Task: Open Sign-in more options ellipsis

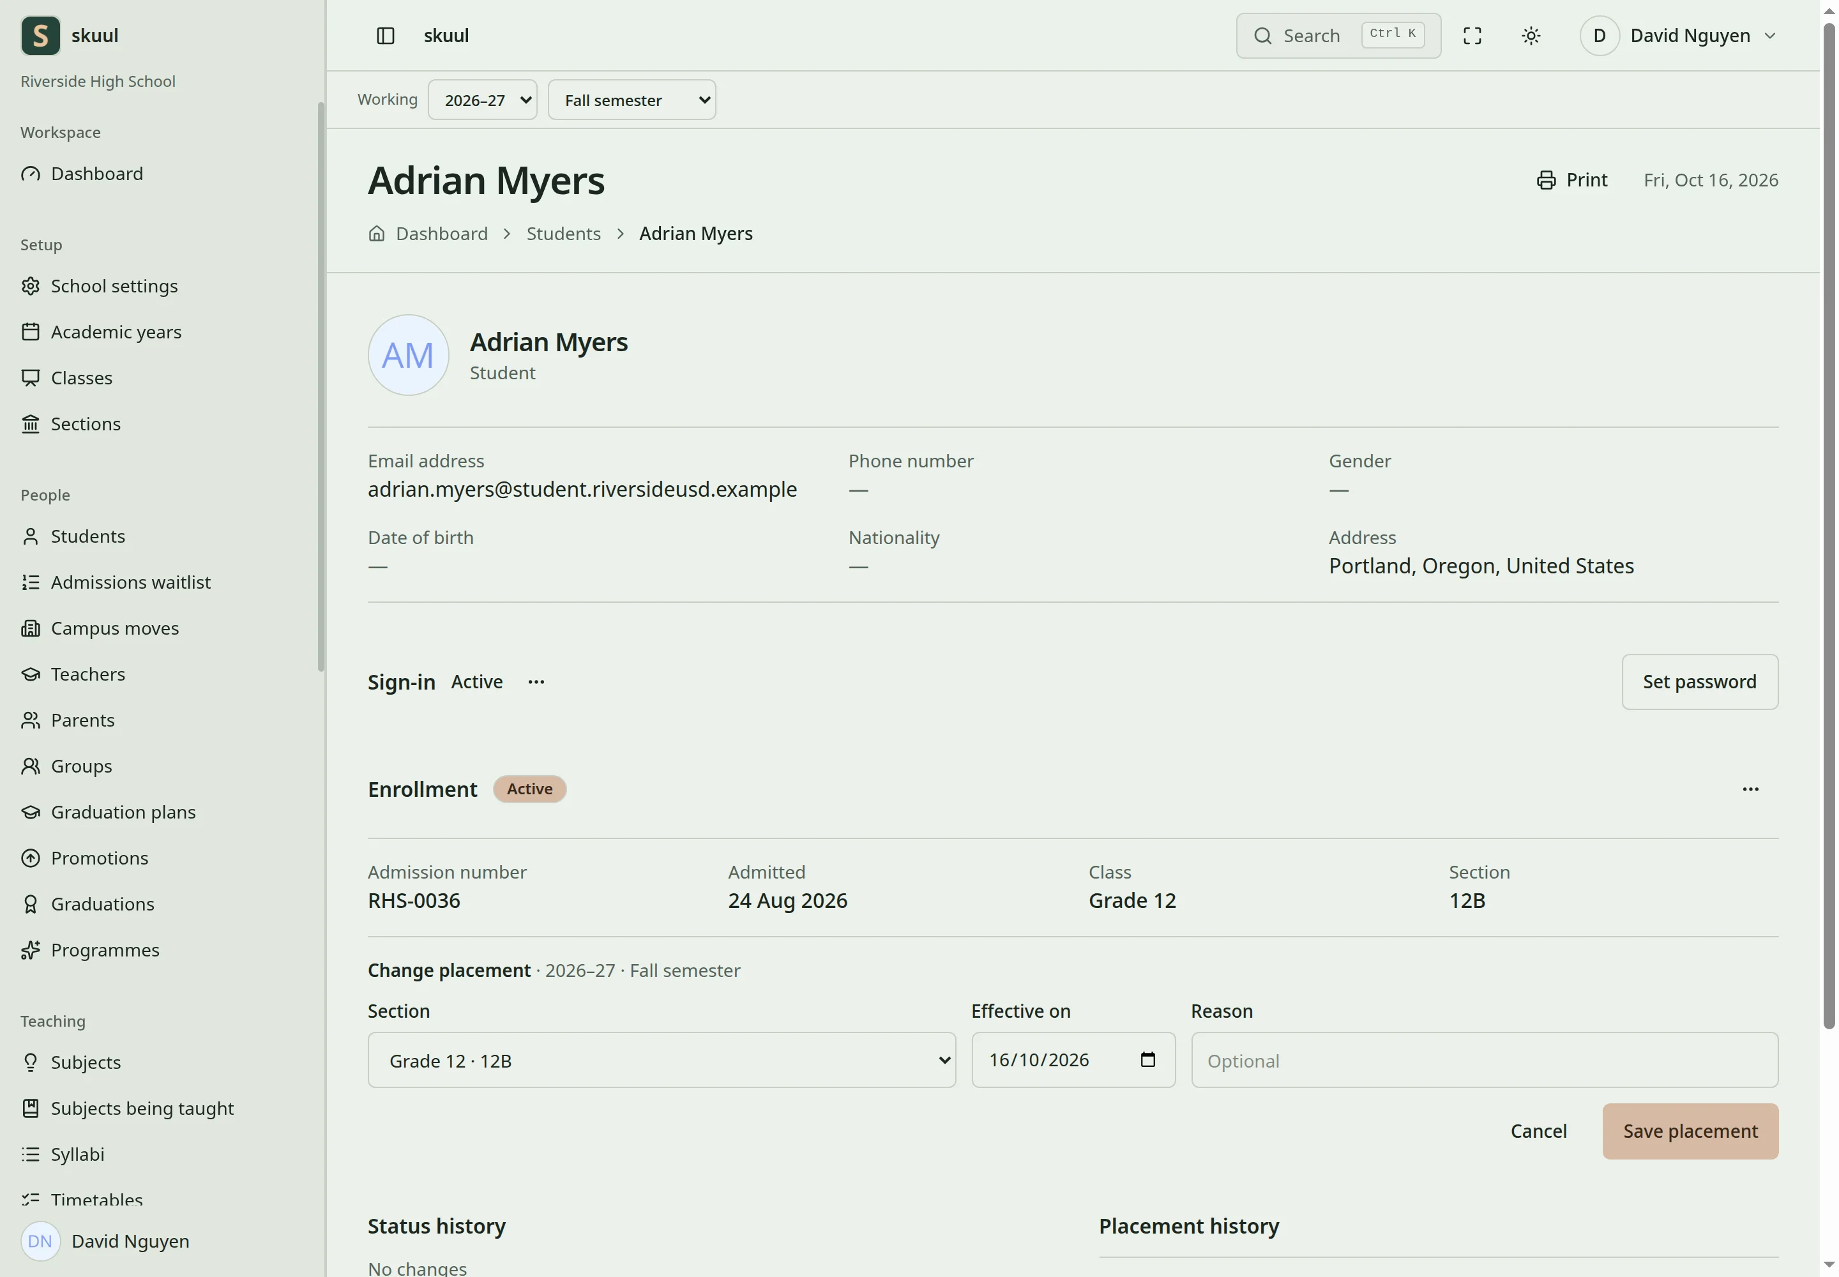Action: [536, 682]
